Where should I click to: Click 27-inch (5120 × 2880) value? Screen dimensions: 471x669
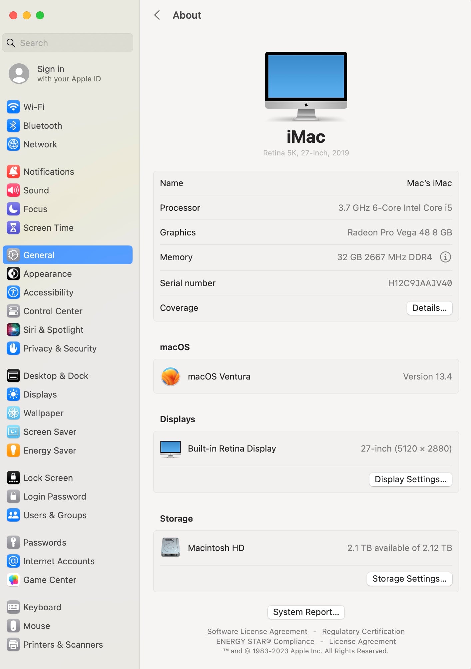406,449
